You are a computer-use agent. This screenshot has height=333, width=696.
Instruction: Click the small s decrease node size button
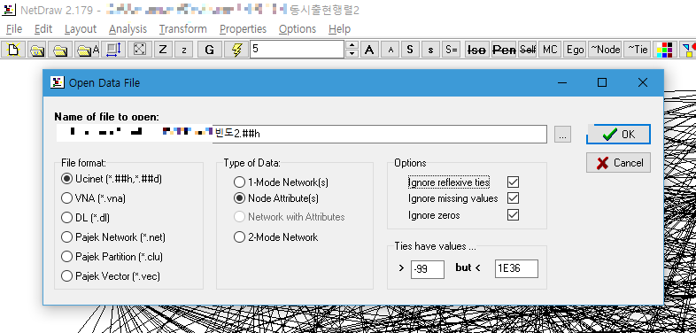[x=430, y=50]
